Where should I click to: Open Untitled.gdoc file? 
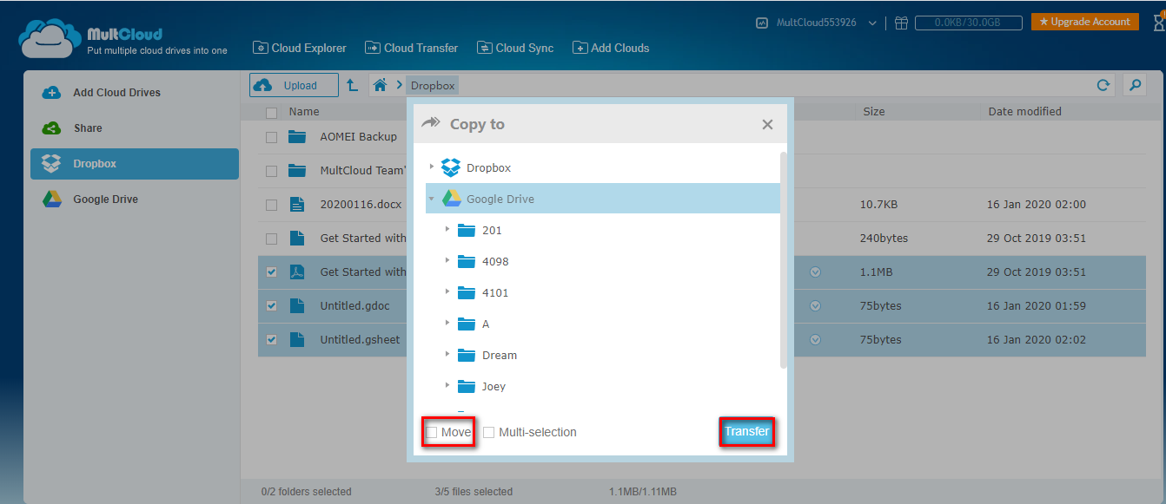(x=354, y=306)
